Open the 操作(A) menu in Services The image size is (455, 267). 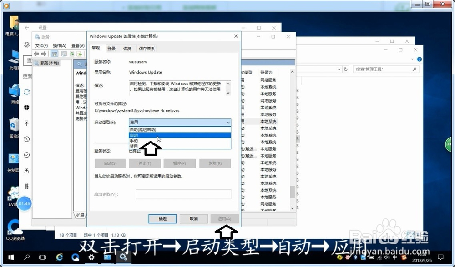[60, 46]
